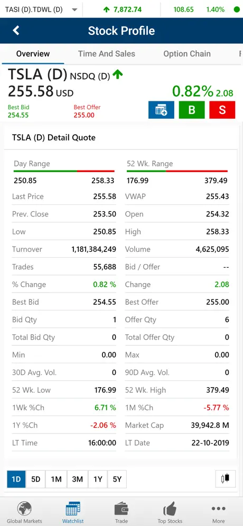This screenshot has width=243, height=526.
Task: Tap the 52 Wk. Range bar
Action: point(177,172)
